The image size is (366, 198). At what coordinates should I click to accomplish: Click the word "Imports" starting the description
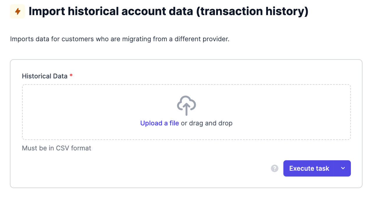coord(20,39)
